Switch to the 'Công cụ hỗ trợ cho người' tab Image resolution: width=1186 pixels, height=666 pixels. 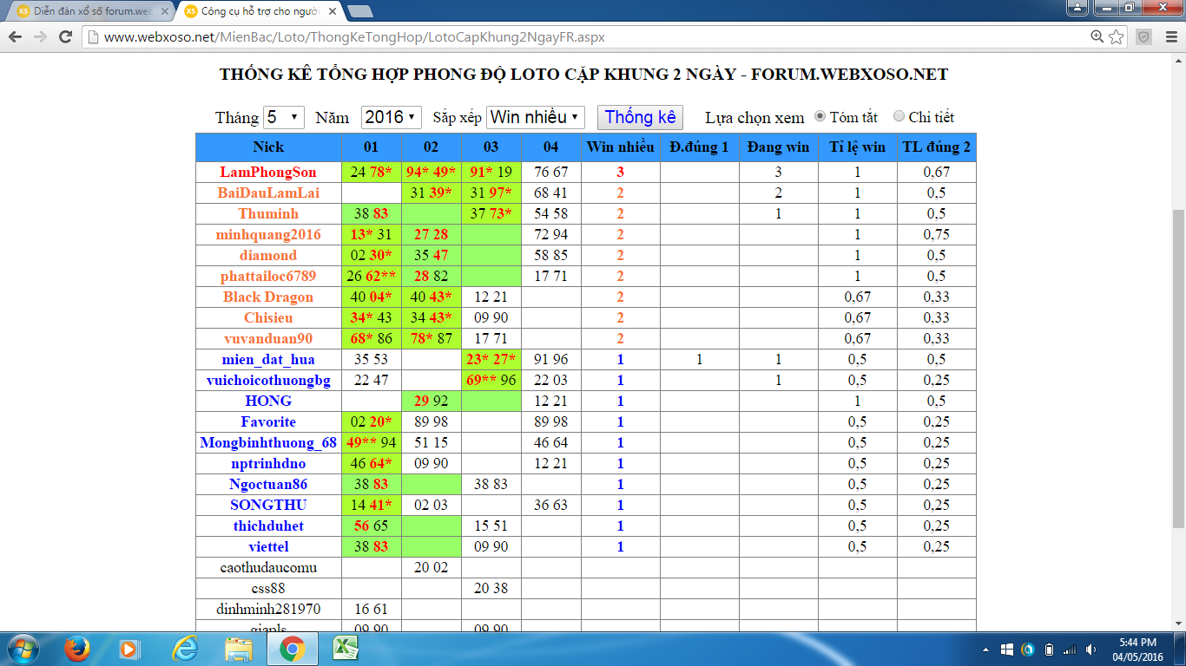pyautogui.click(x=260, y=11)
